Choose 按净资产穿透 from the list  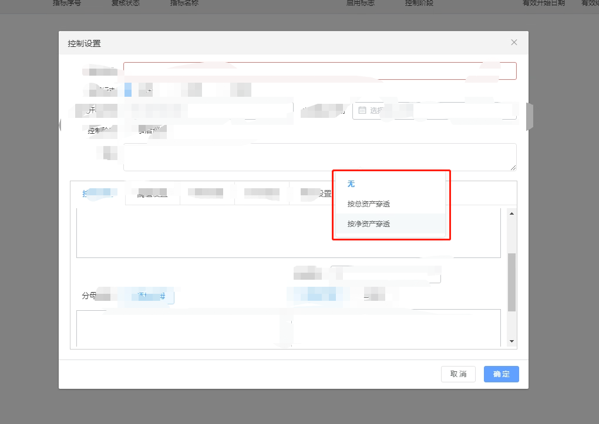coord(368,223)
